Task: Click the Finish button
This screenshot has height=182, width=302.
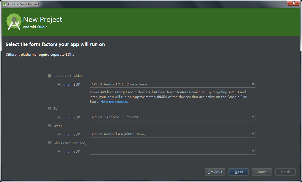Action: click(x=286, y=172)
